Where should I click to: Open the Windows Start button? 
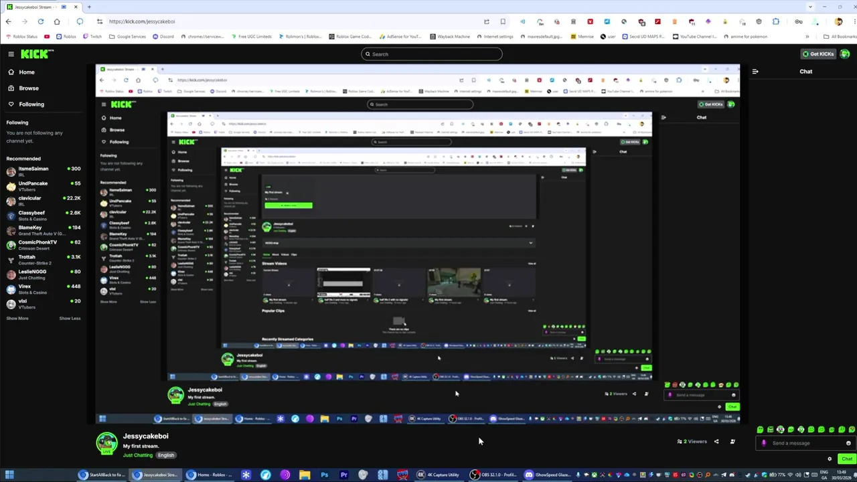(x=9, y=475)
